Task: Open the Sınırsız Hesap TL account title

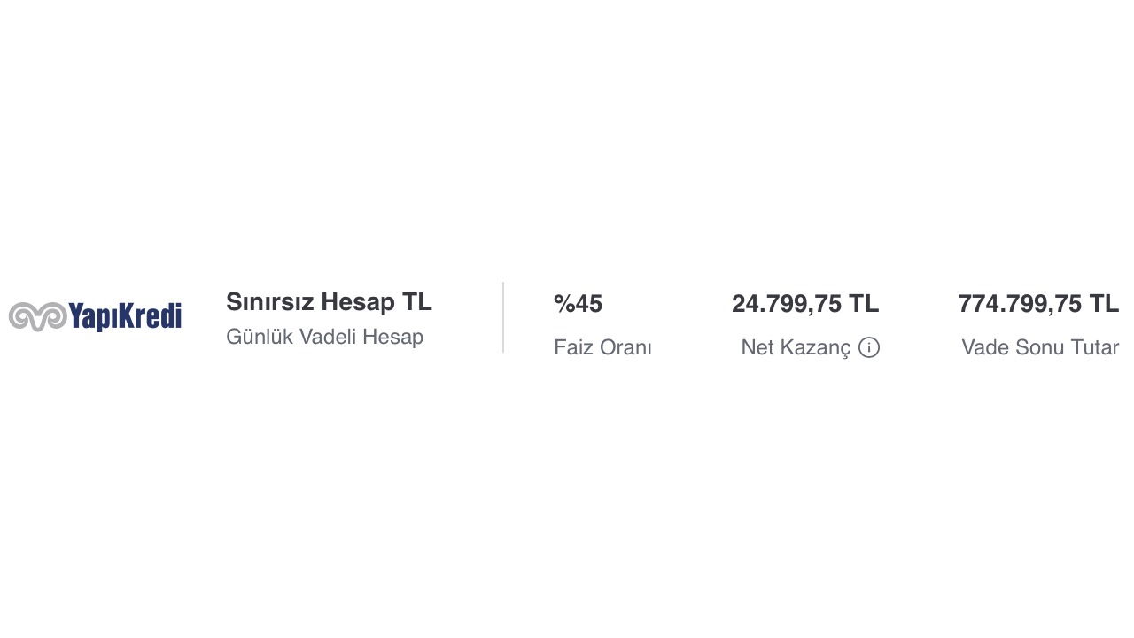Action: [329, 302]
